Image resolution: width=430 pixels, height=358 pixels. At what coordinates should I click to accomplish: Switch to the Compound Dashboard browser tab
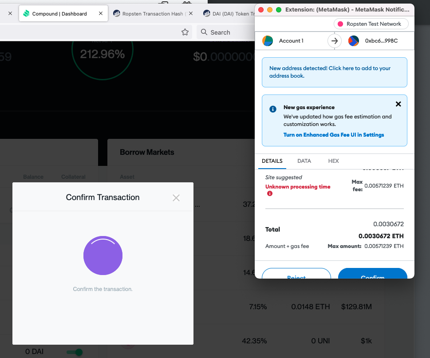click(x=63, y=13)
